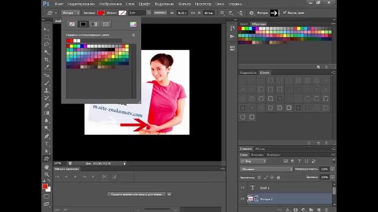
Task: Toggle filter for type layers
Action: click(x=299, y=161)
